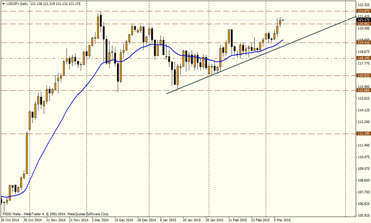Open the chart menu arrow beside USDJPY,Daily

[3, 3]
